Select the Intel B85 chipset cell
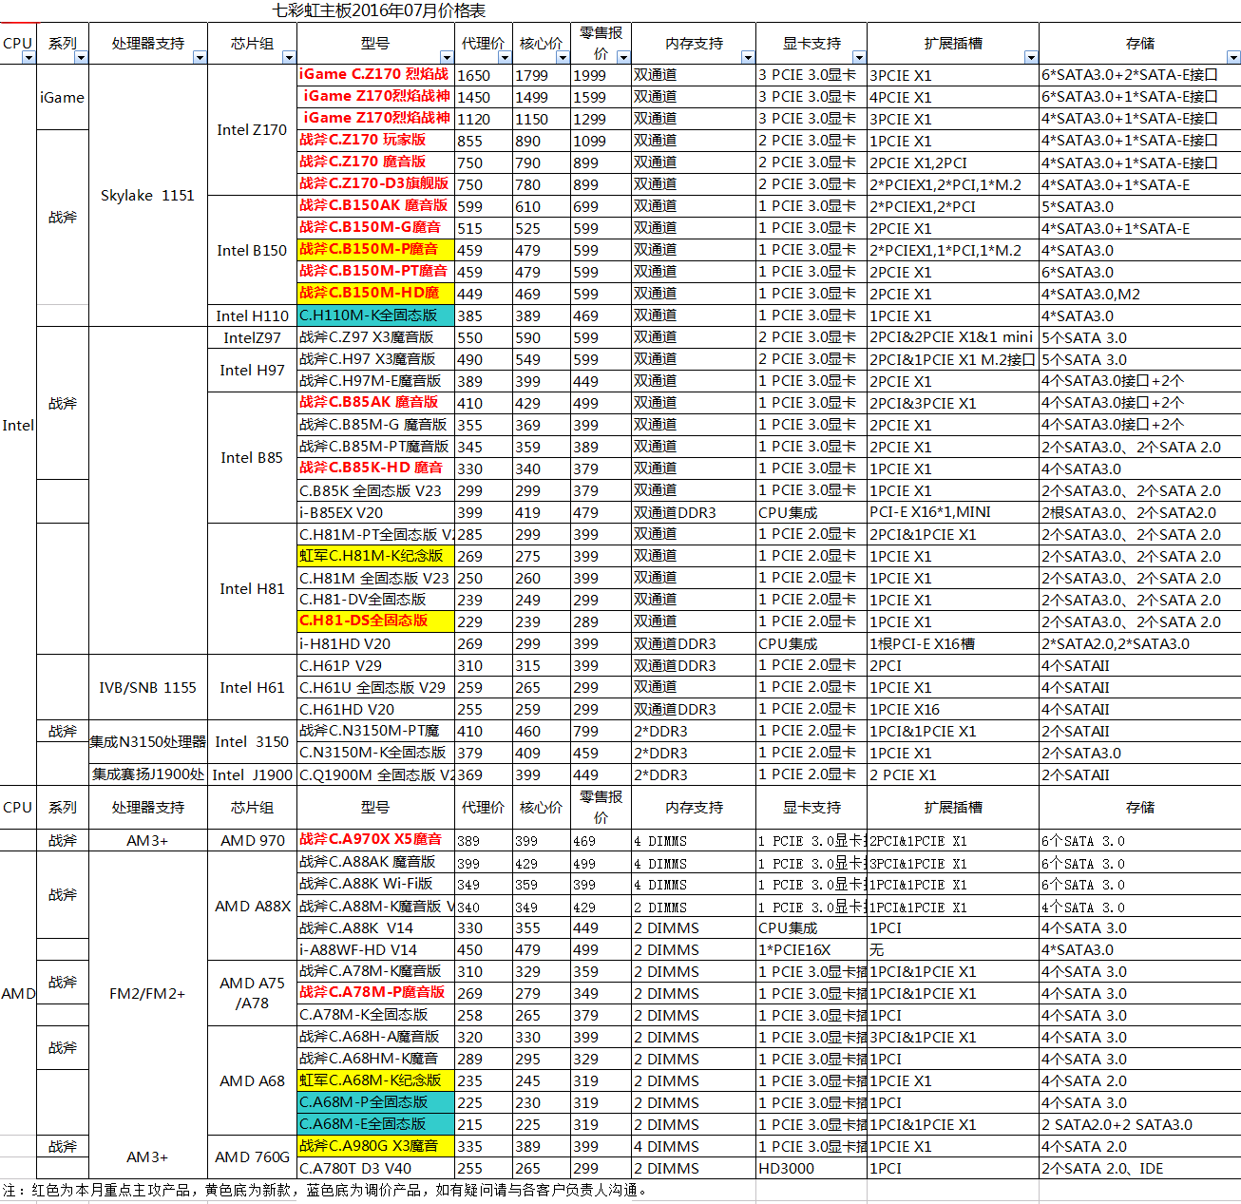 [252, 457]
